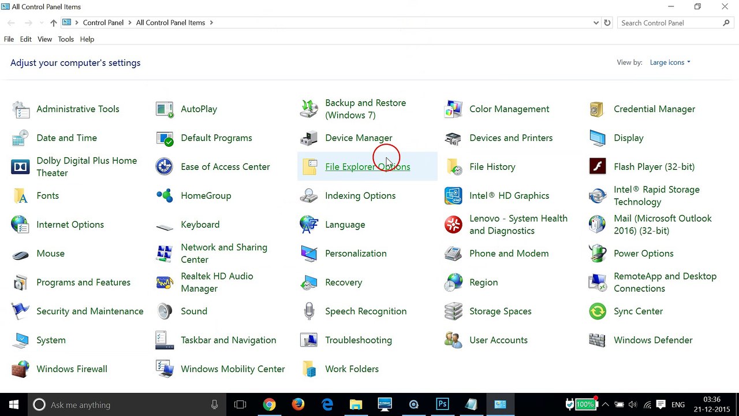Click the Programs and Features icon
The width and height of the screenshot is (739, 416).
click(x=20, y=283)
